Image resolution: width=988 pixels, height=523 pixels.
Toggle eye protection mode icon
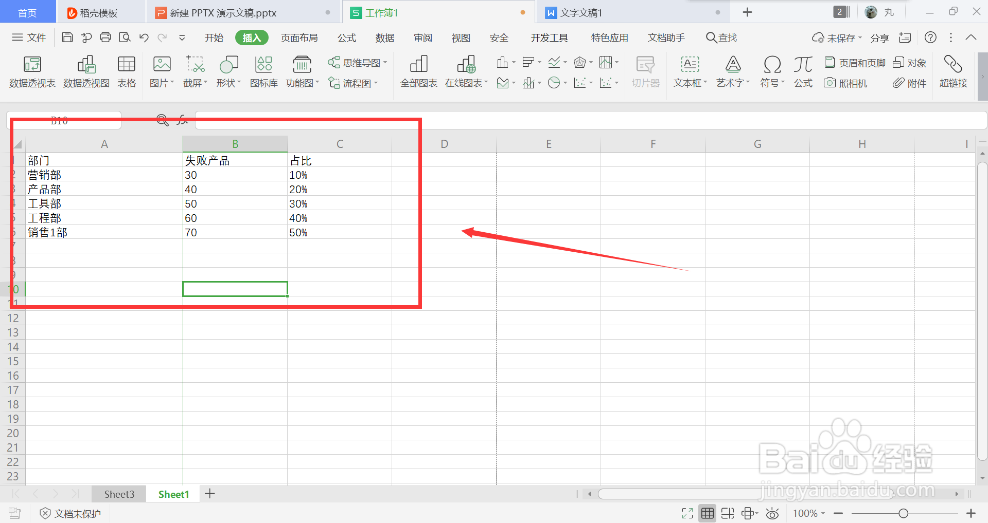point(772,513)
